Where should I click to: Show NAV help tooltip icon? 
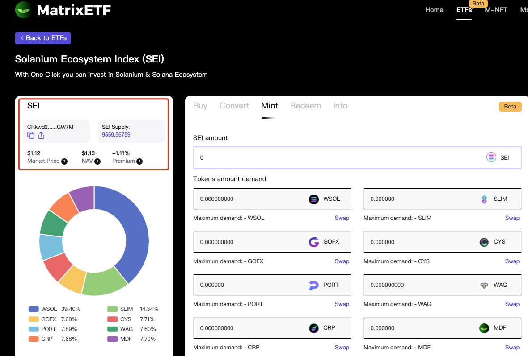coord(97,161)
